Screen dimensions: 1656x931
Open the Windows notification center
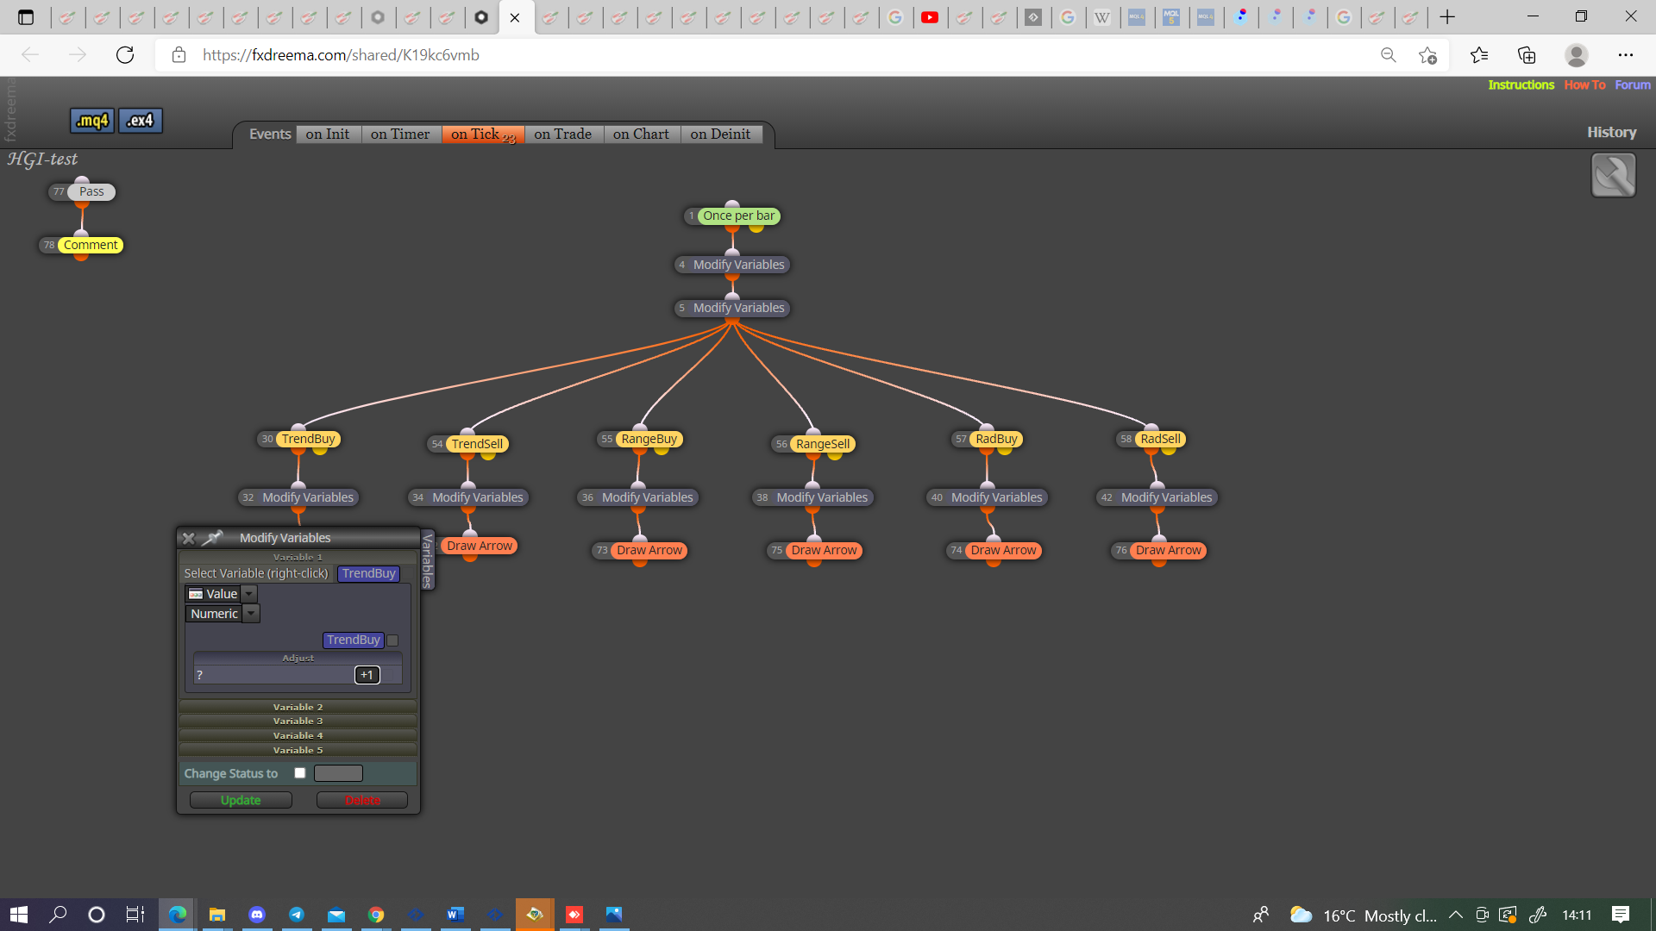[x=1621, y=915]
